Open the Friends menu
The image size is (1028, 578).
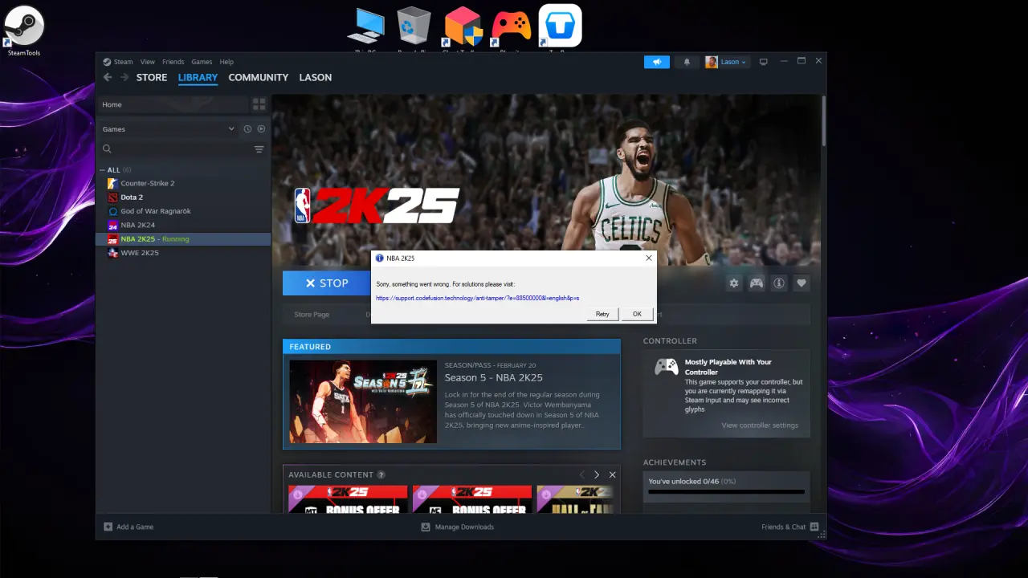pyautogui.click(x=173, y=62)
